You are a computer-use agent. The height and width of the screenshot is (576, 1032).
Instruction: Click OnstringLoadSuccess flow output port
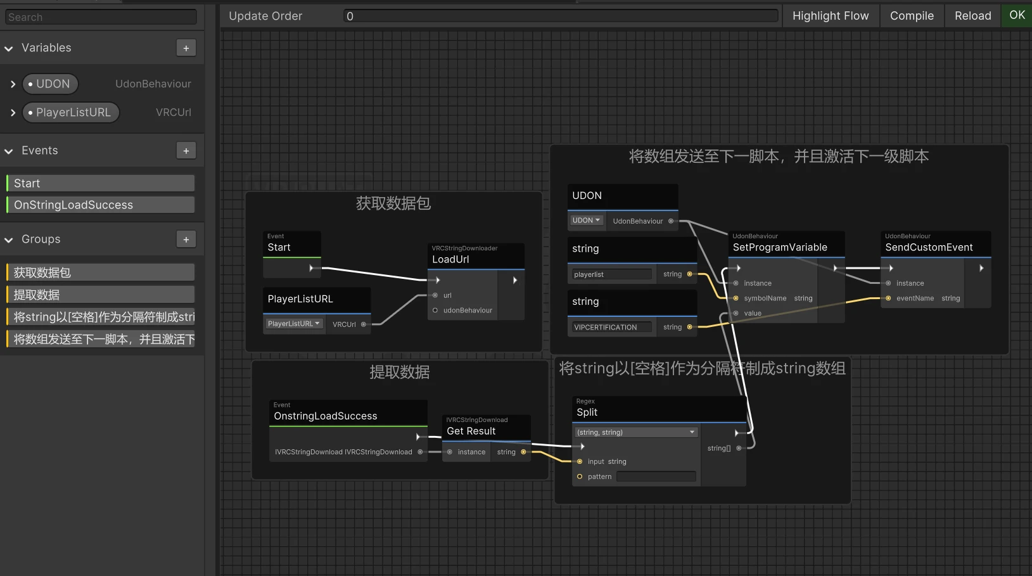pos(417,437)
